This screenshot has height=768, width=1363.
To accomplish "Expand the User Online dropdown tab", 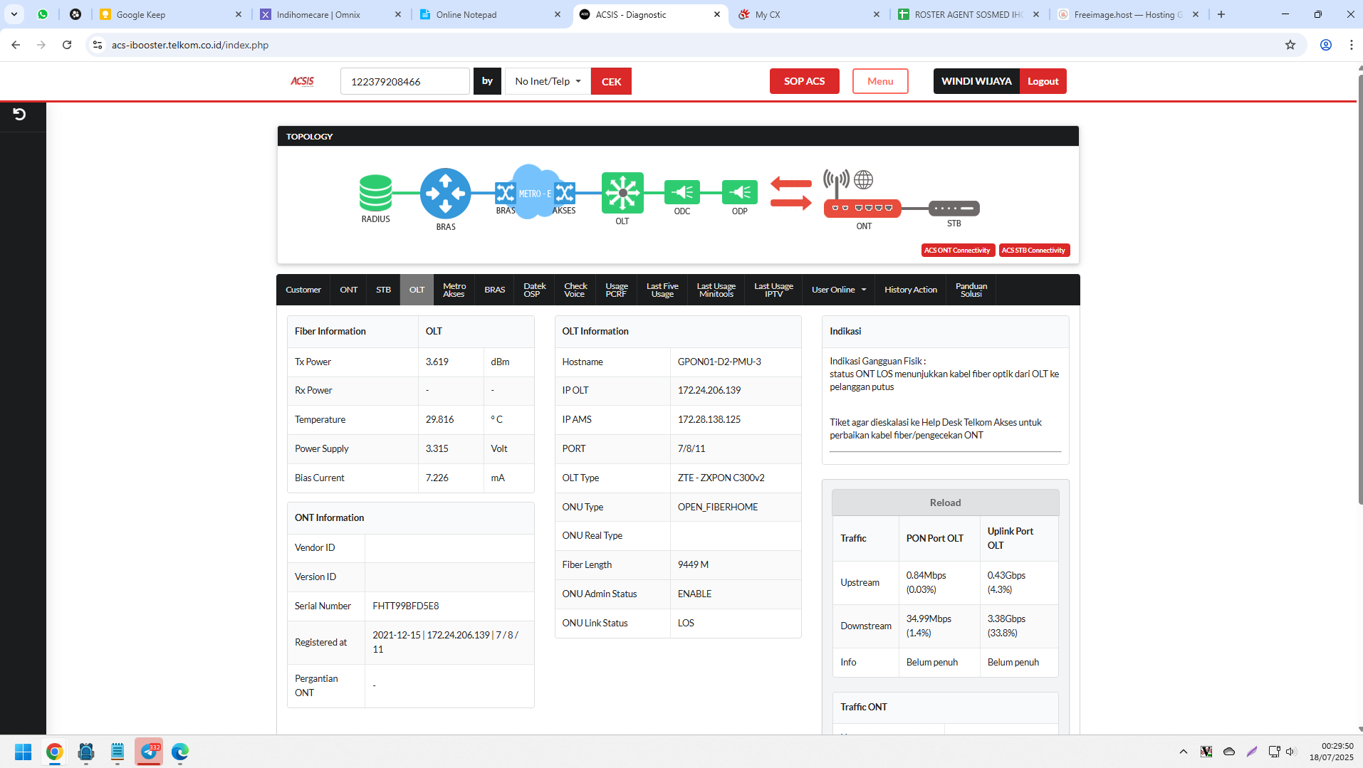I will click(x=839, y=290).
